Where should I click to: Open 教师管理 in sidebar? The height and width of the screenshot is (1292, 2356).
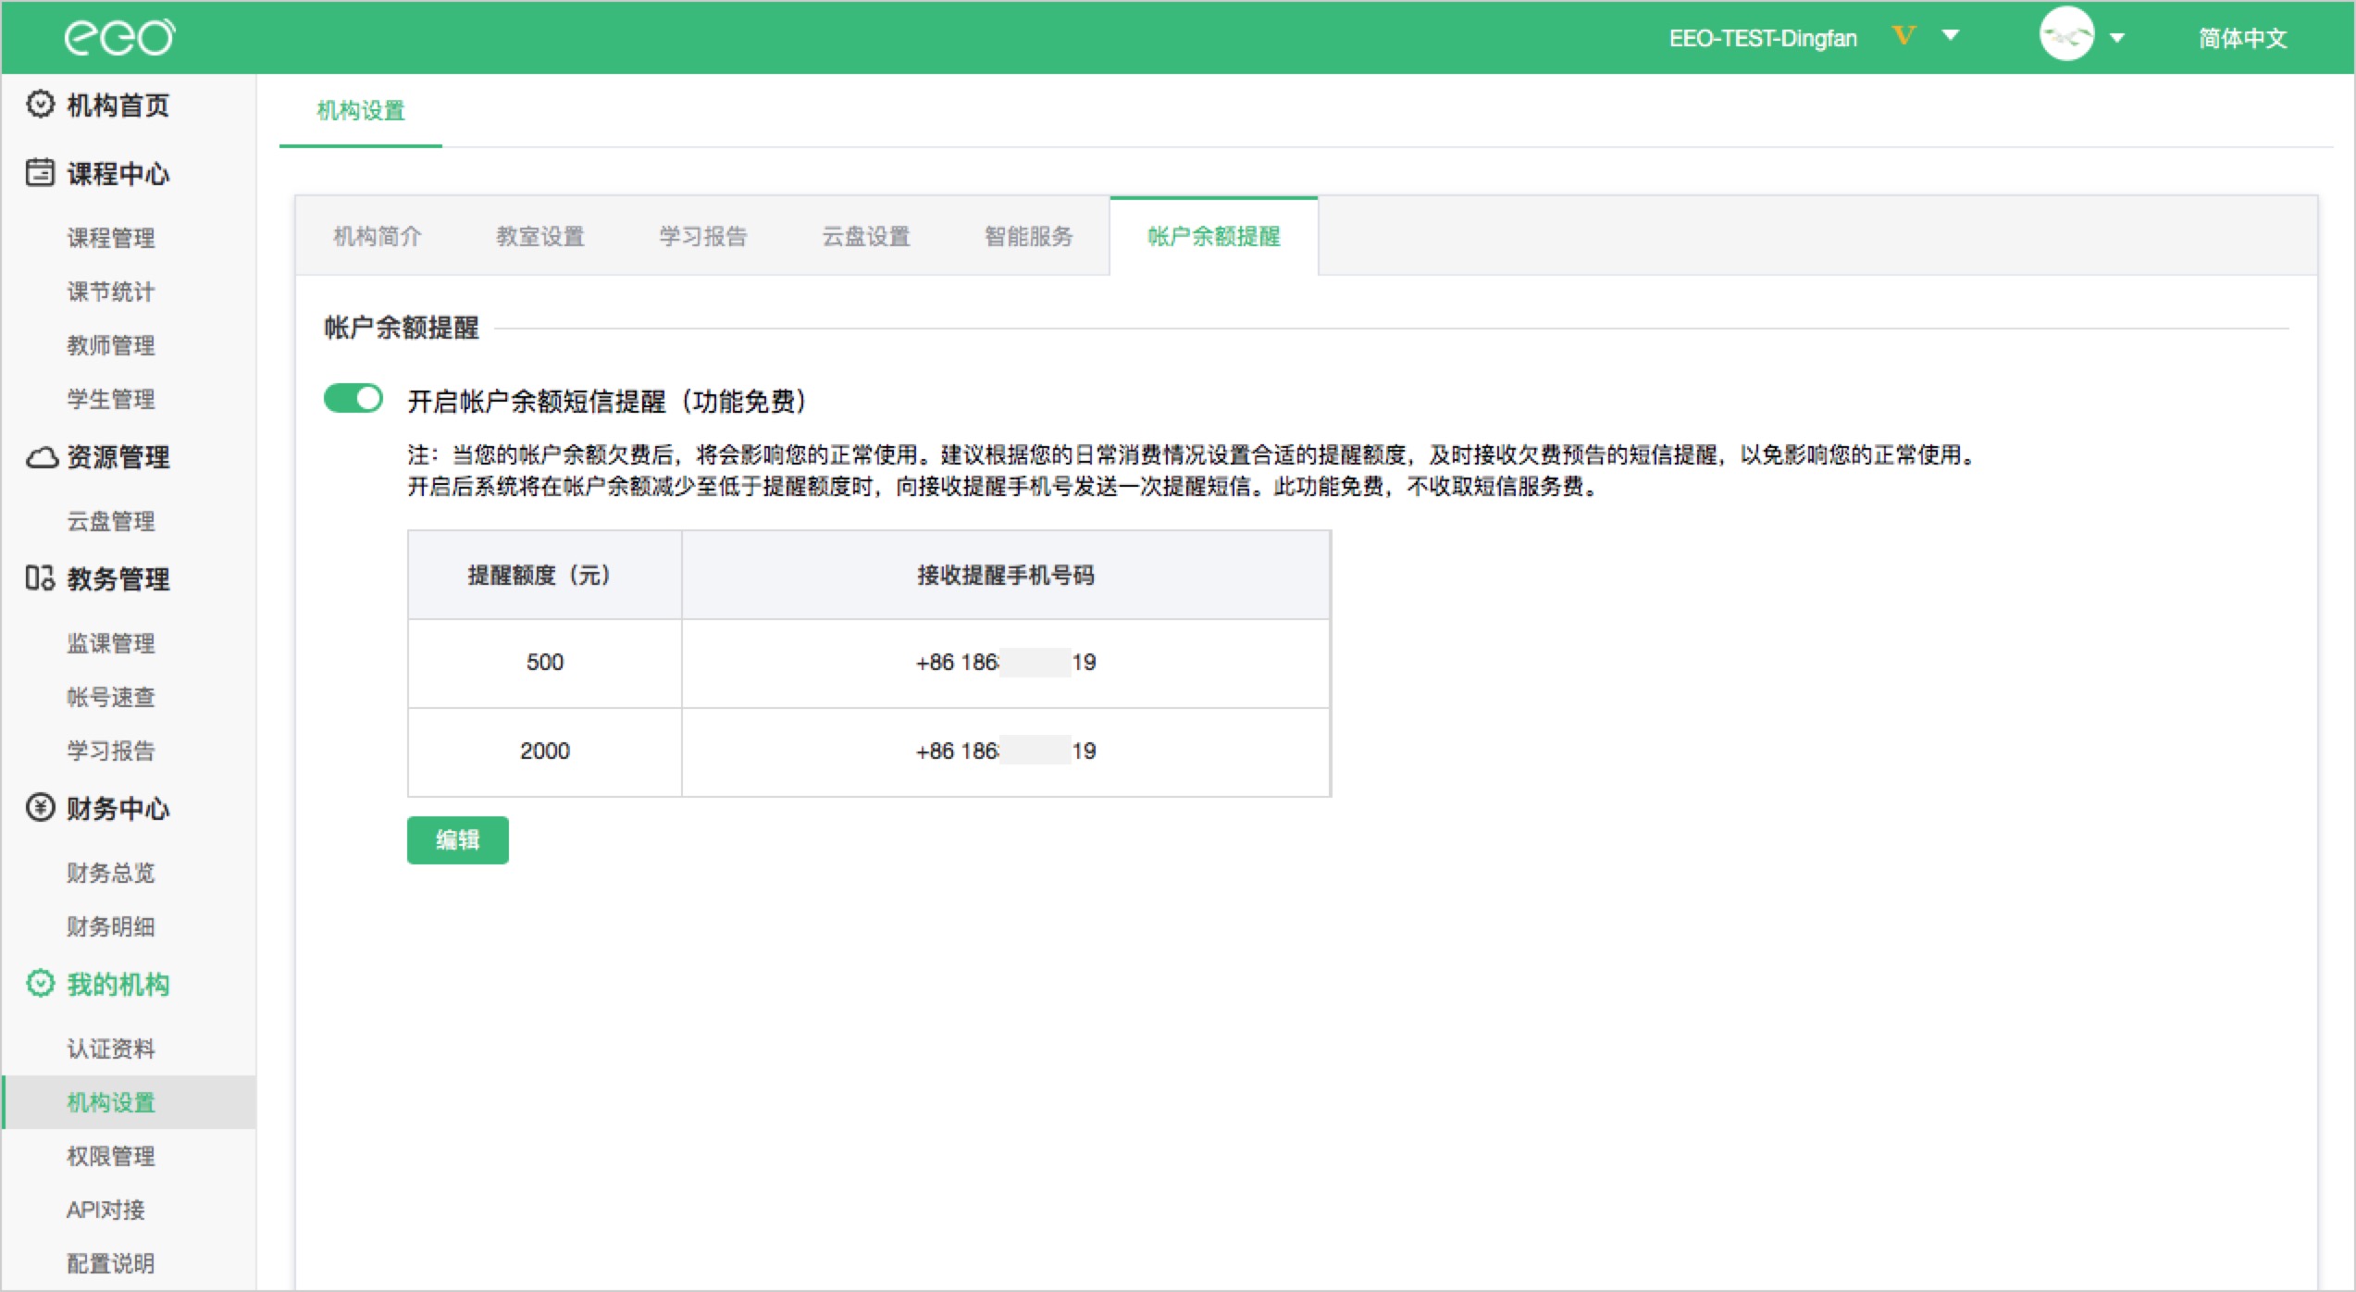click(x=111, y=345)
